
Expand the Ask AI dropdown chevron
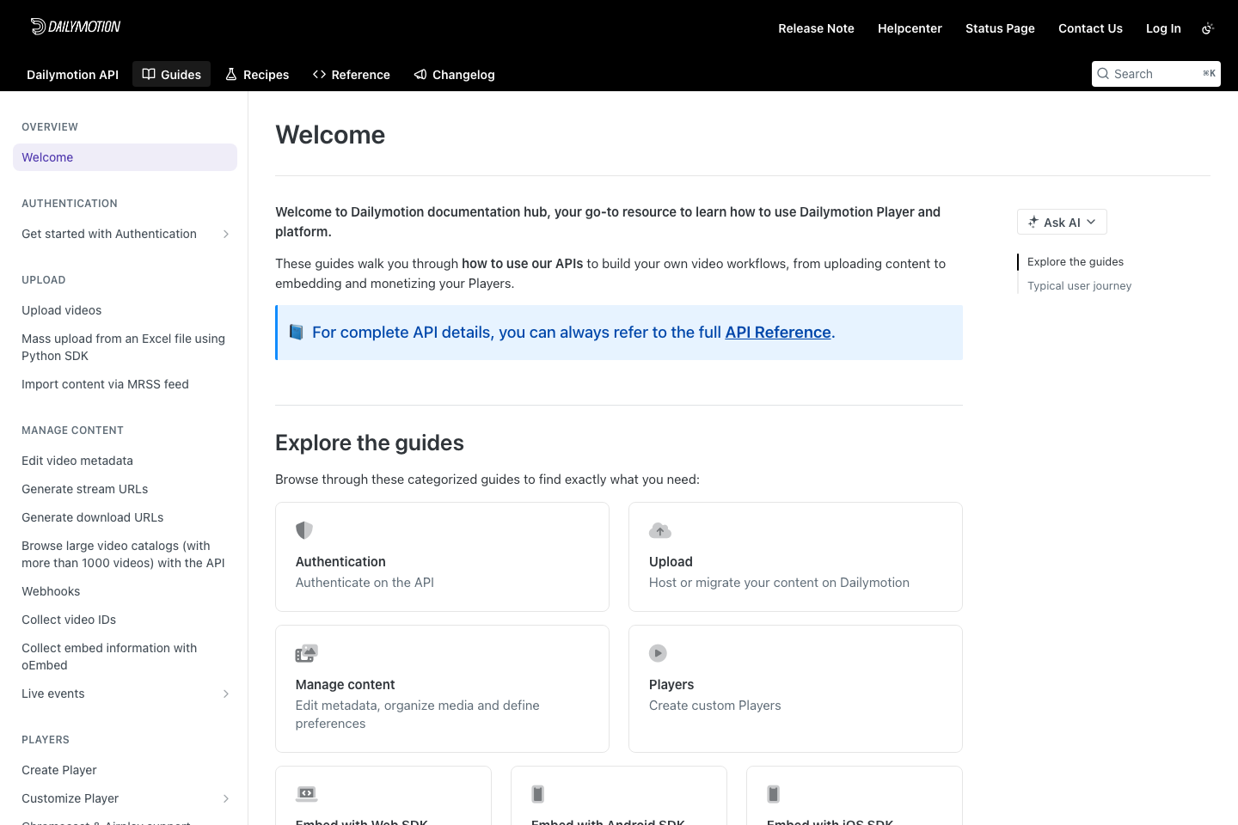1091,222
